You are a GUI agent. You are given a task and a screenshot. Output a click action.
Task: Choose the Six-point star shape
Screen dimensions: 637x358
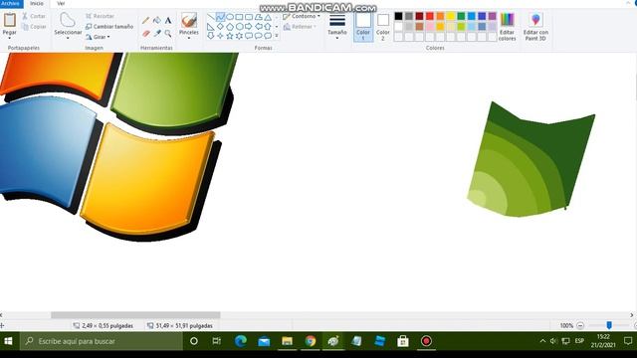(x=239, y=36)
